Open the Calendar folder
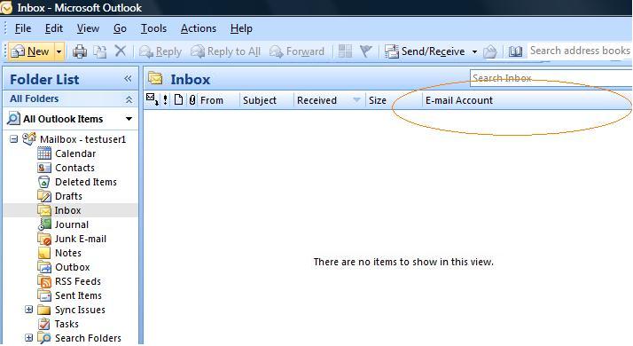Screen dimensions: 633x346 (75, 153)
